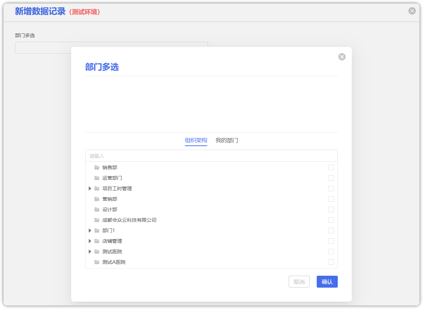Select the 店铺管理 row text
Screen dimensions: 423x309
112,241
